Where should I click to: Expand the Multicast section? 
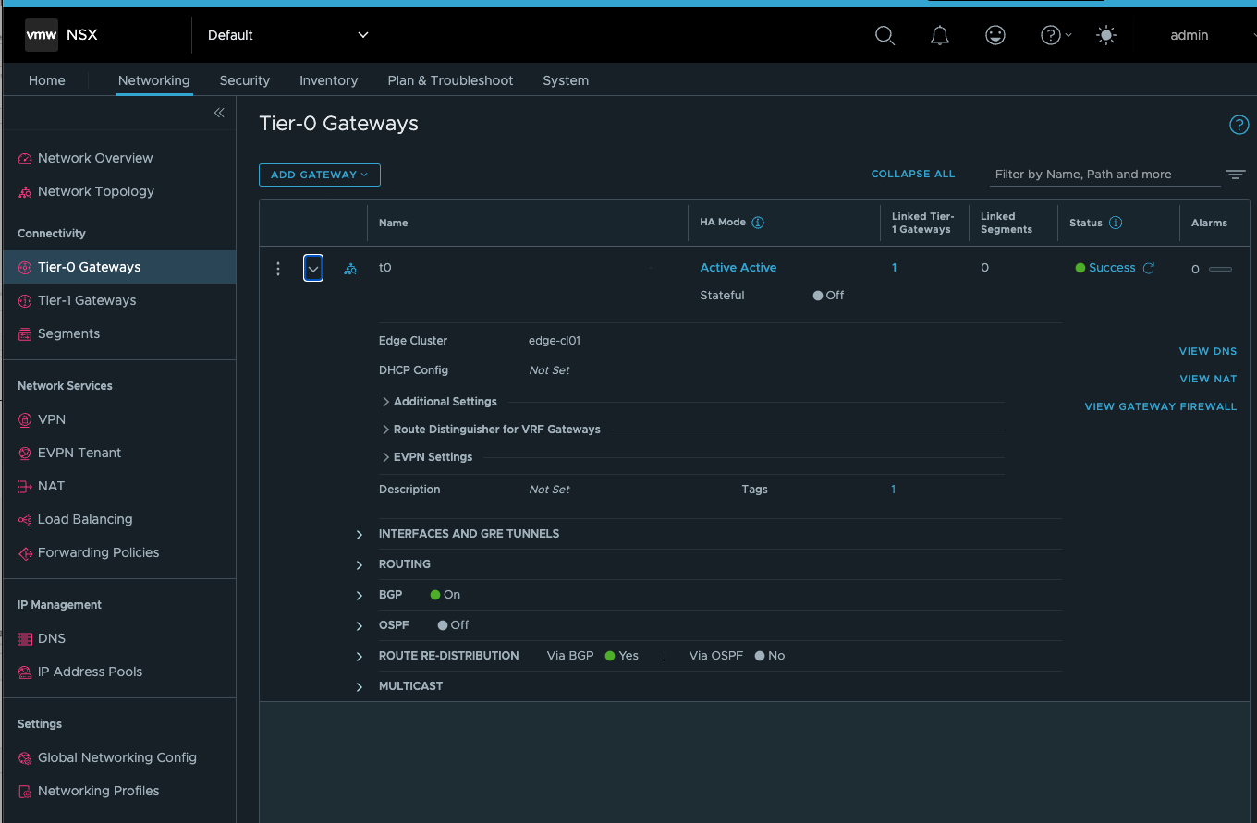click(x=360, y=687)
